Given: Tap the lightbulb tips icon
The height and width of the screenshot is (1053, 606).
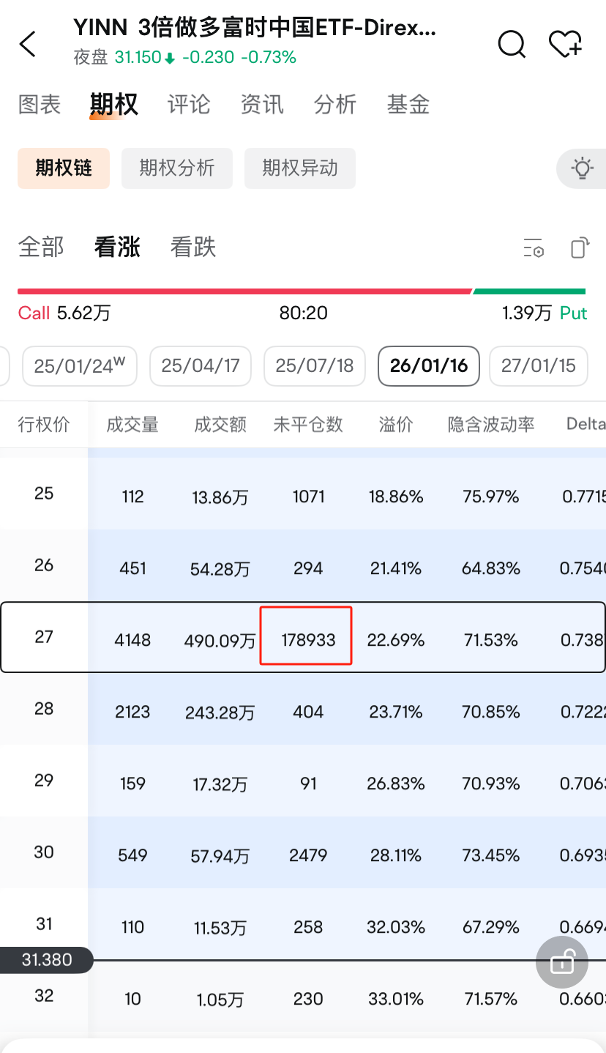Looking at the screenshot, I should pyautogui.click(x=582, y=169).
